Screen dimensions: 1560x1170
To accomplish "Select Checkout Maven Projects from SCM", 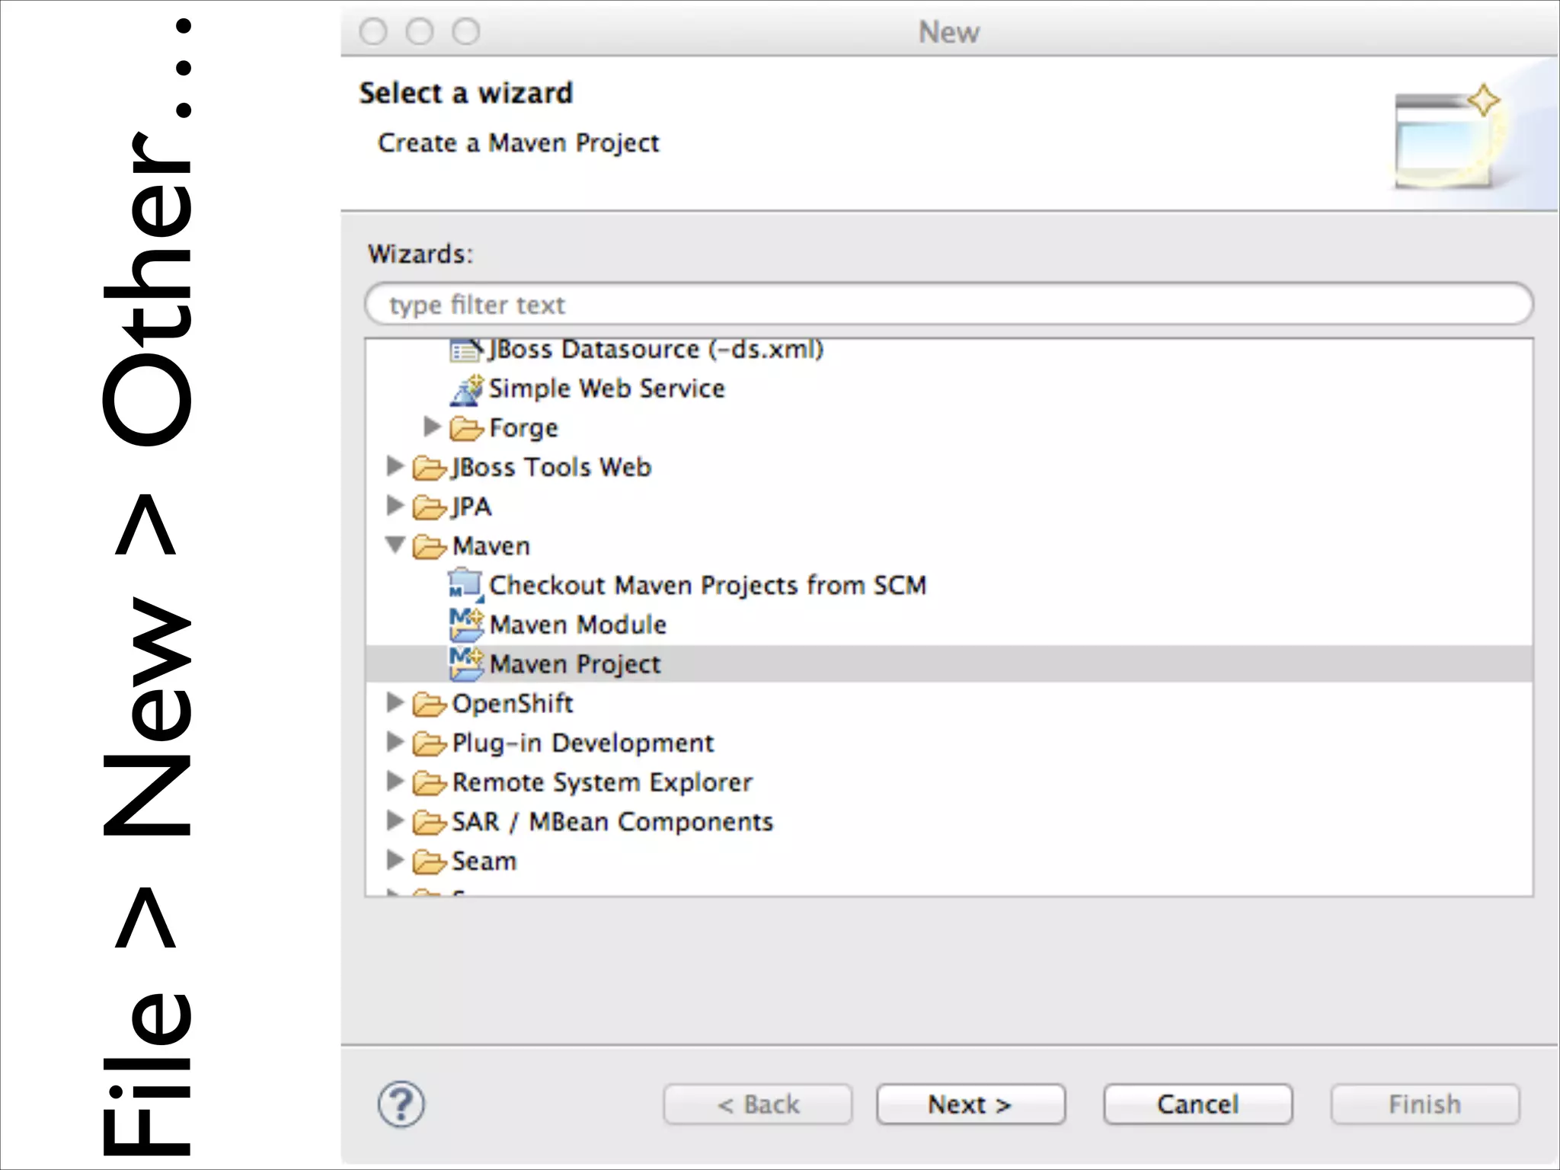I will pos(708,586).
